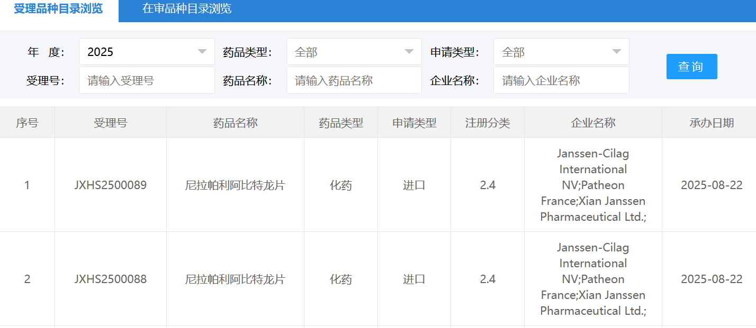Select acceptance number JXHS2500088
Image resolution: width=756 pixels, height=328 pixels.
point(110,279)
